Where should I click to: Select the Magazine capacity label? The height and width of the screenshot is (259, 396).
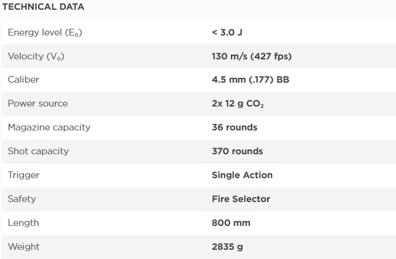click(49, 127)
